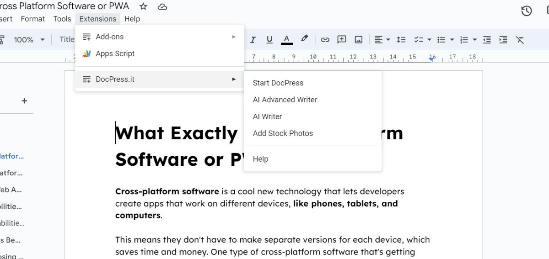This screenshot has width=549, height=259.
Task: Insert a link
Action: click(325, 40)
